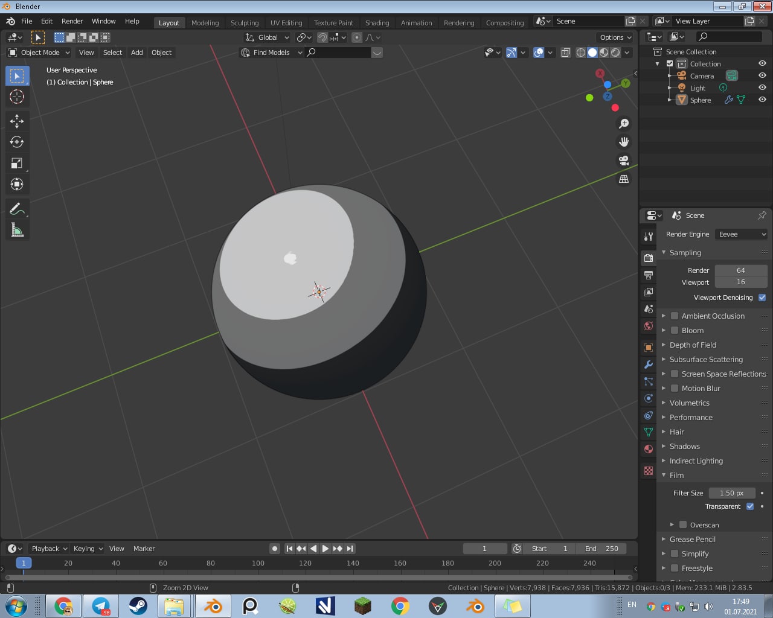The height and width of the screenshot is (618, 773).
Task: Open the Object Mode dropdown
Action: point(39,53)
